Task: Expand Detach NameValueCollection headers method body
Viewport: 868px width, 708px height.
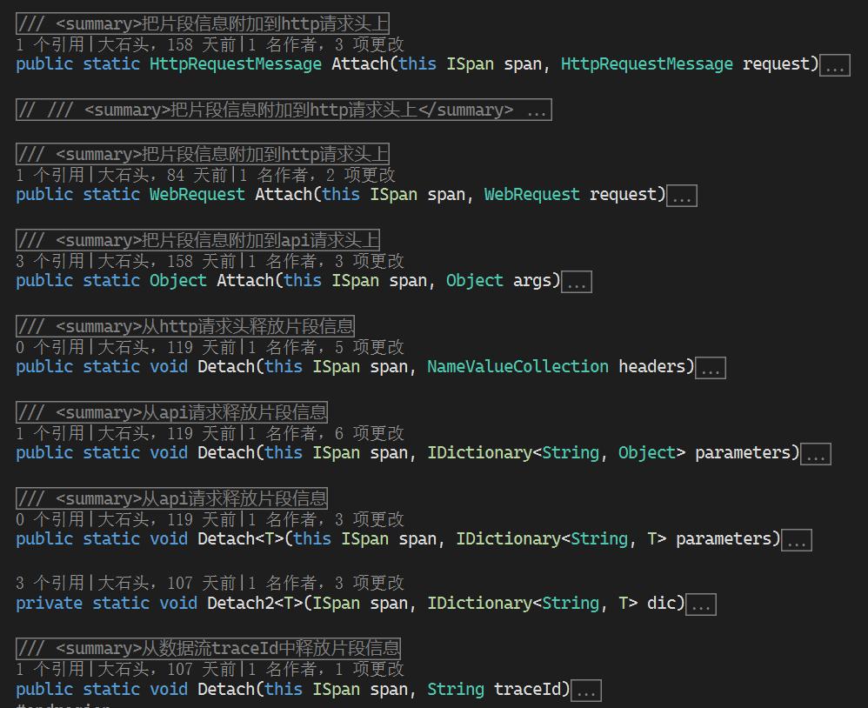Action: tap(711, 368)
